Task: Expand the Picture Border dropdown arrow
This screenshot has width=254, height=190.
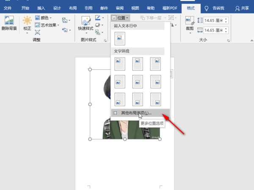Action: [103, 18]
